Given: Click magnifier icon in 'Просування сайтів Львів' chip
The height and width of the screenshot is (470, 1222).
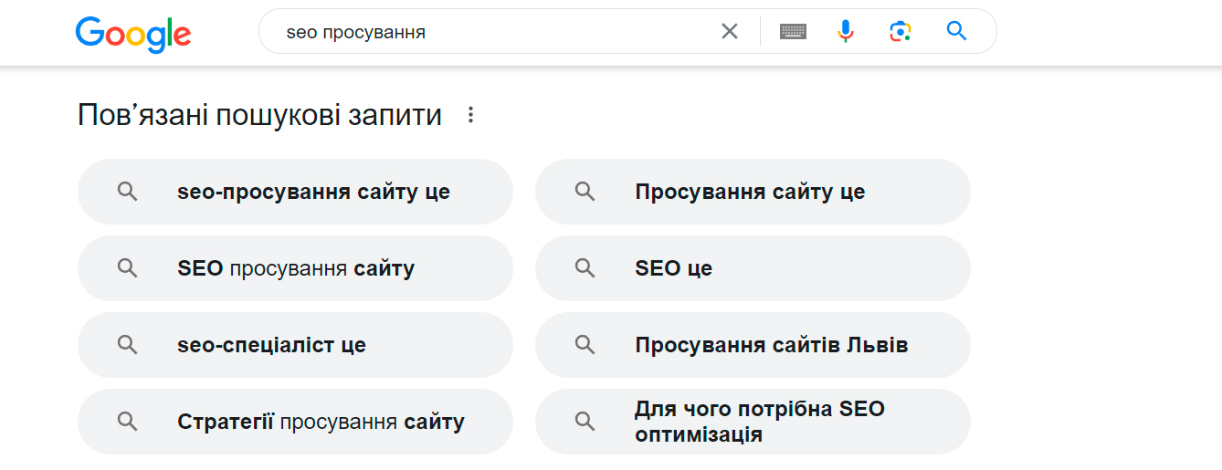Looking at the screenshot, I should (585, 345).
